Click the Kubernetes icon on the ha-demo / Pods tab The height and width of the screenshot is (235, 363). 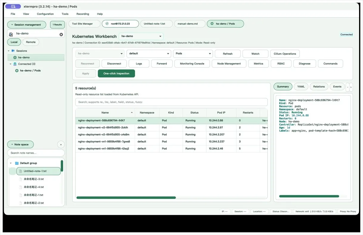[212, 24]
